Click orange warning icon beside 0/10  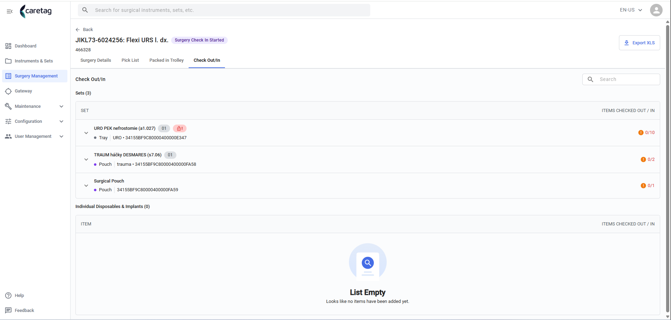tap(641, 133)
